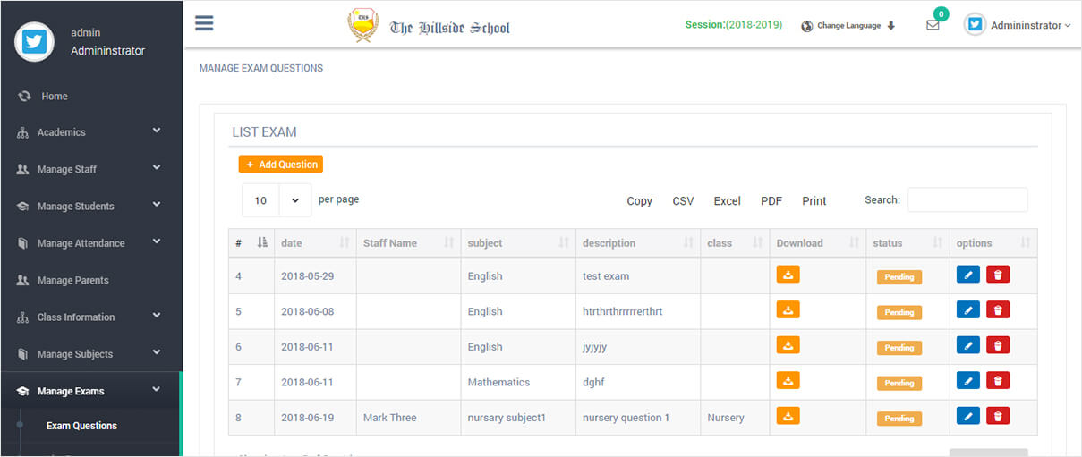
Task: Open the Admininstrator account dropdown
Action: pos(1018,26)
